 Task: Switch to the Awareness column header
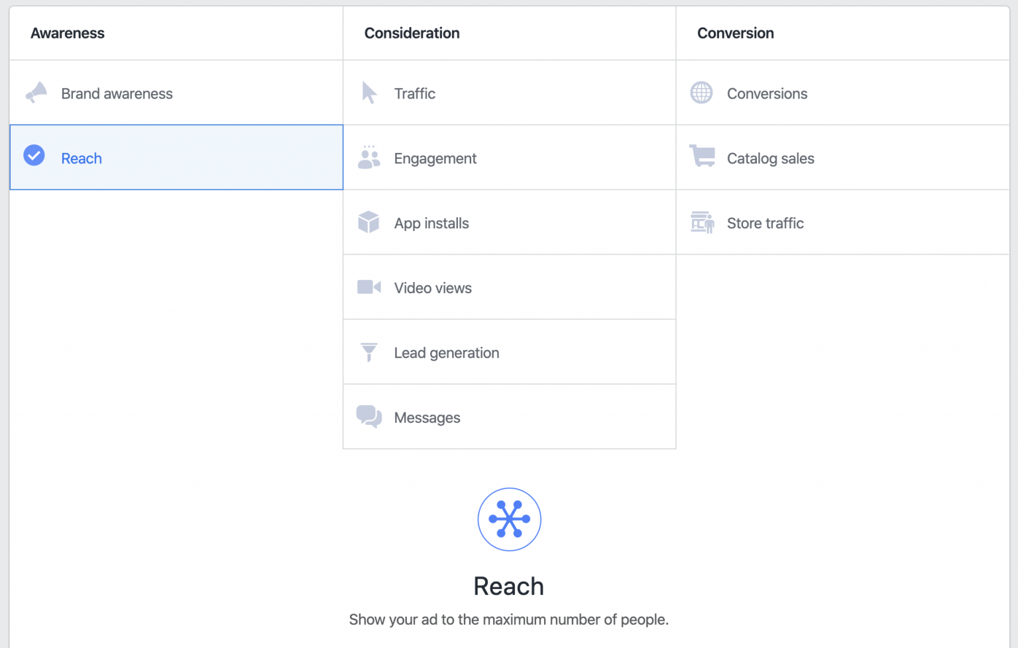(x=68, y=32)
